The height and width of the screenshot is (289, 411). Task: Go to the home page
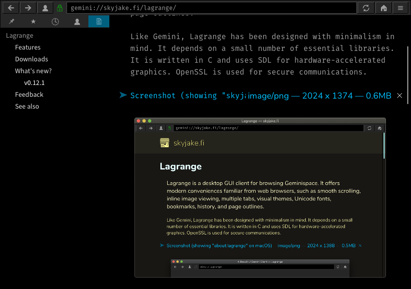384,8
